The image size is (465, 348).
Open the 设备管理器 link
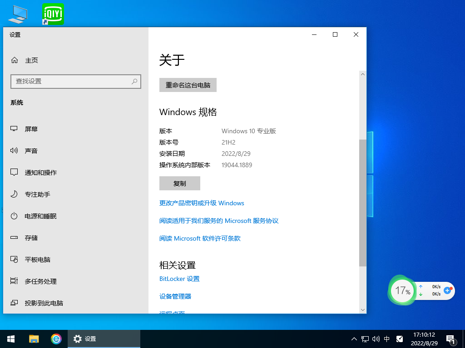coord(175,296)
